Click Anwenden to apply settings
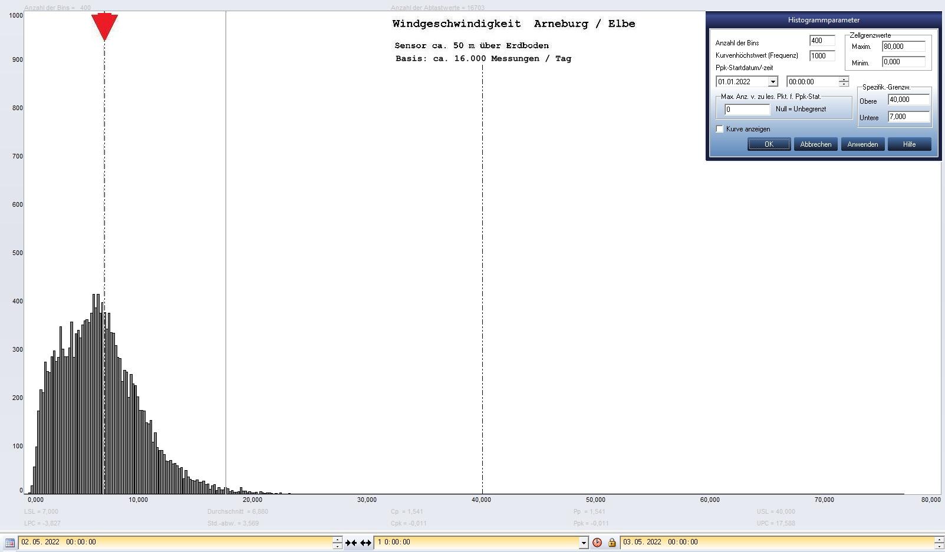The height and width of the screenshot is (552, 945). click(x=862, y=144)
